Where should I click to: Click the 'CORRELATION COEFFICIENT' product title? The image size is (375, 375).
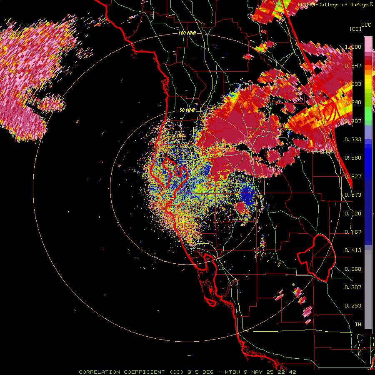tap(122, 372)
